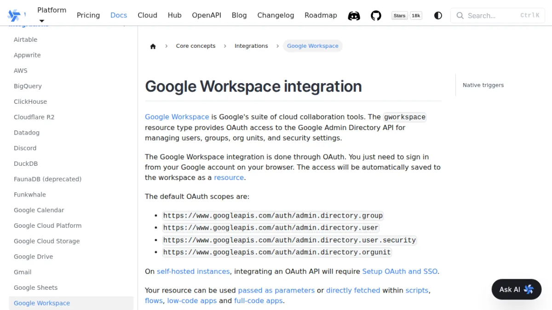Open the Roadmap nav item
The height and width of the screenshot is (310, 552).
(321, 15)
